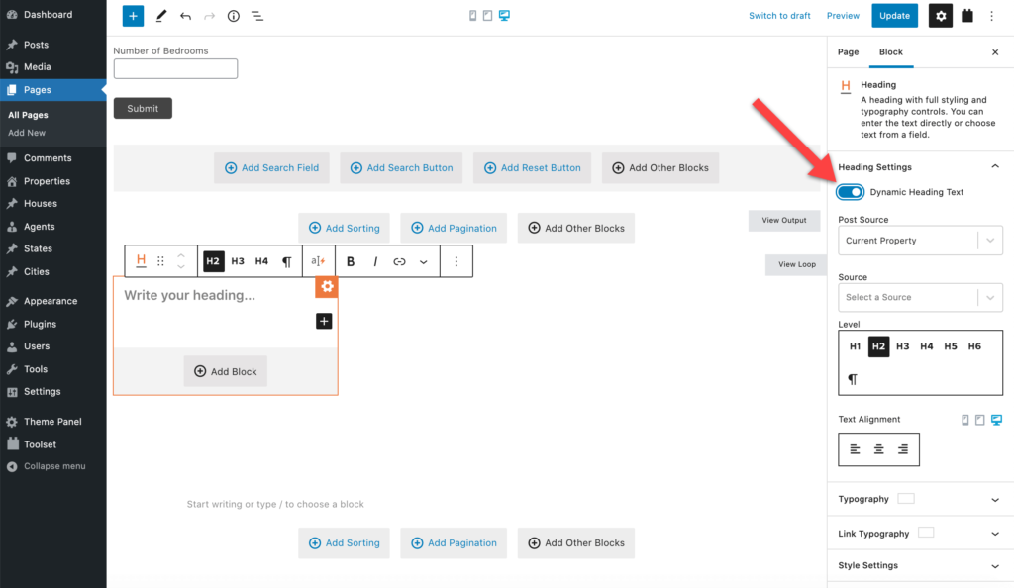The image size is (1014, 588).
Task: Move the heading block down
Action: pyautogui.click(x=181, y=267)
